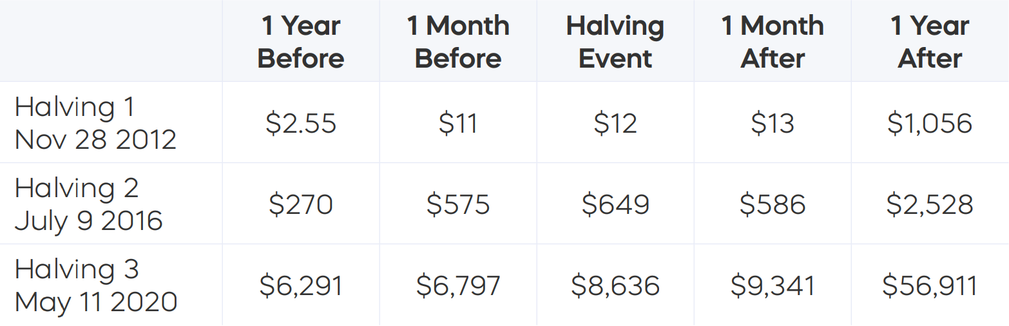Click the $270 price cell
1009x326 pixels.
click(x=301, y=205)
